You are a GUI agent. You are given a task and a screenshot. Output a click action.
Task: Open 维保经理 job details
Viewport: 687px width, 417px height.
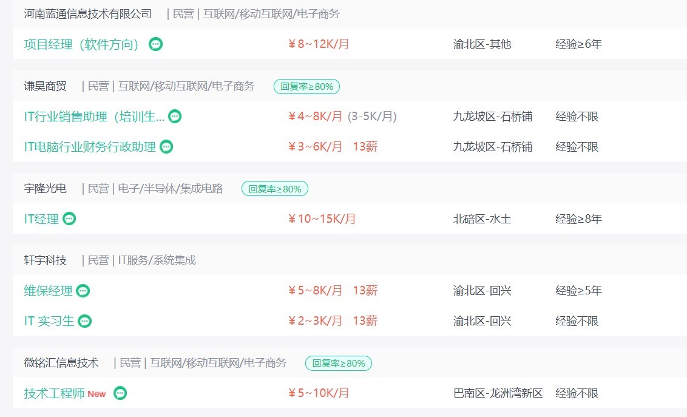pos(48,291)
